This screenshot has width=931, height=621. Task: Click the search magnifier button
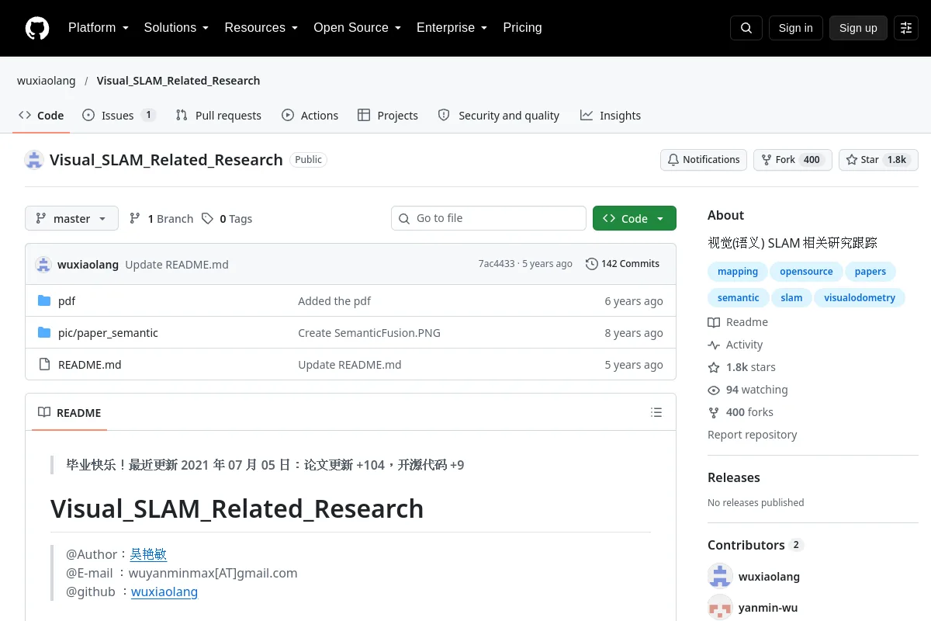[x=746, y=28]
